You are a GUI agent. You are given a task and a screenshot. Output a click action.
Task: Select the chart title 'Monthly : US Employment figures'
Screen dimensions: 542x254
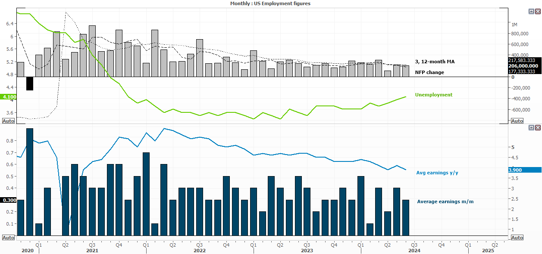(271, 3)
